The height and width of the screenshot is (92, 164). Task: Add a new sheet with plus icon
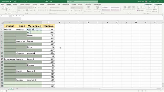click(x=17, y=89)
